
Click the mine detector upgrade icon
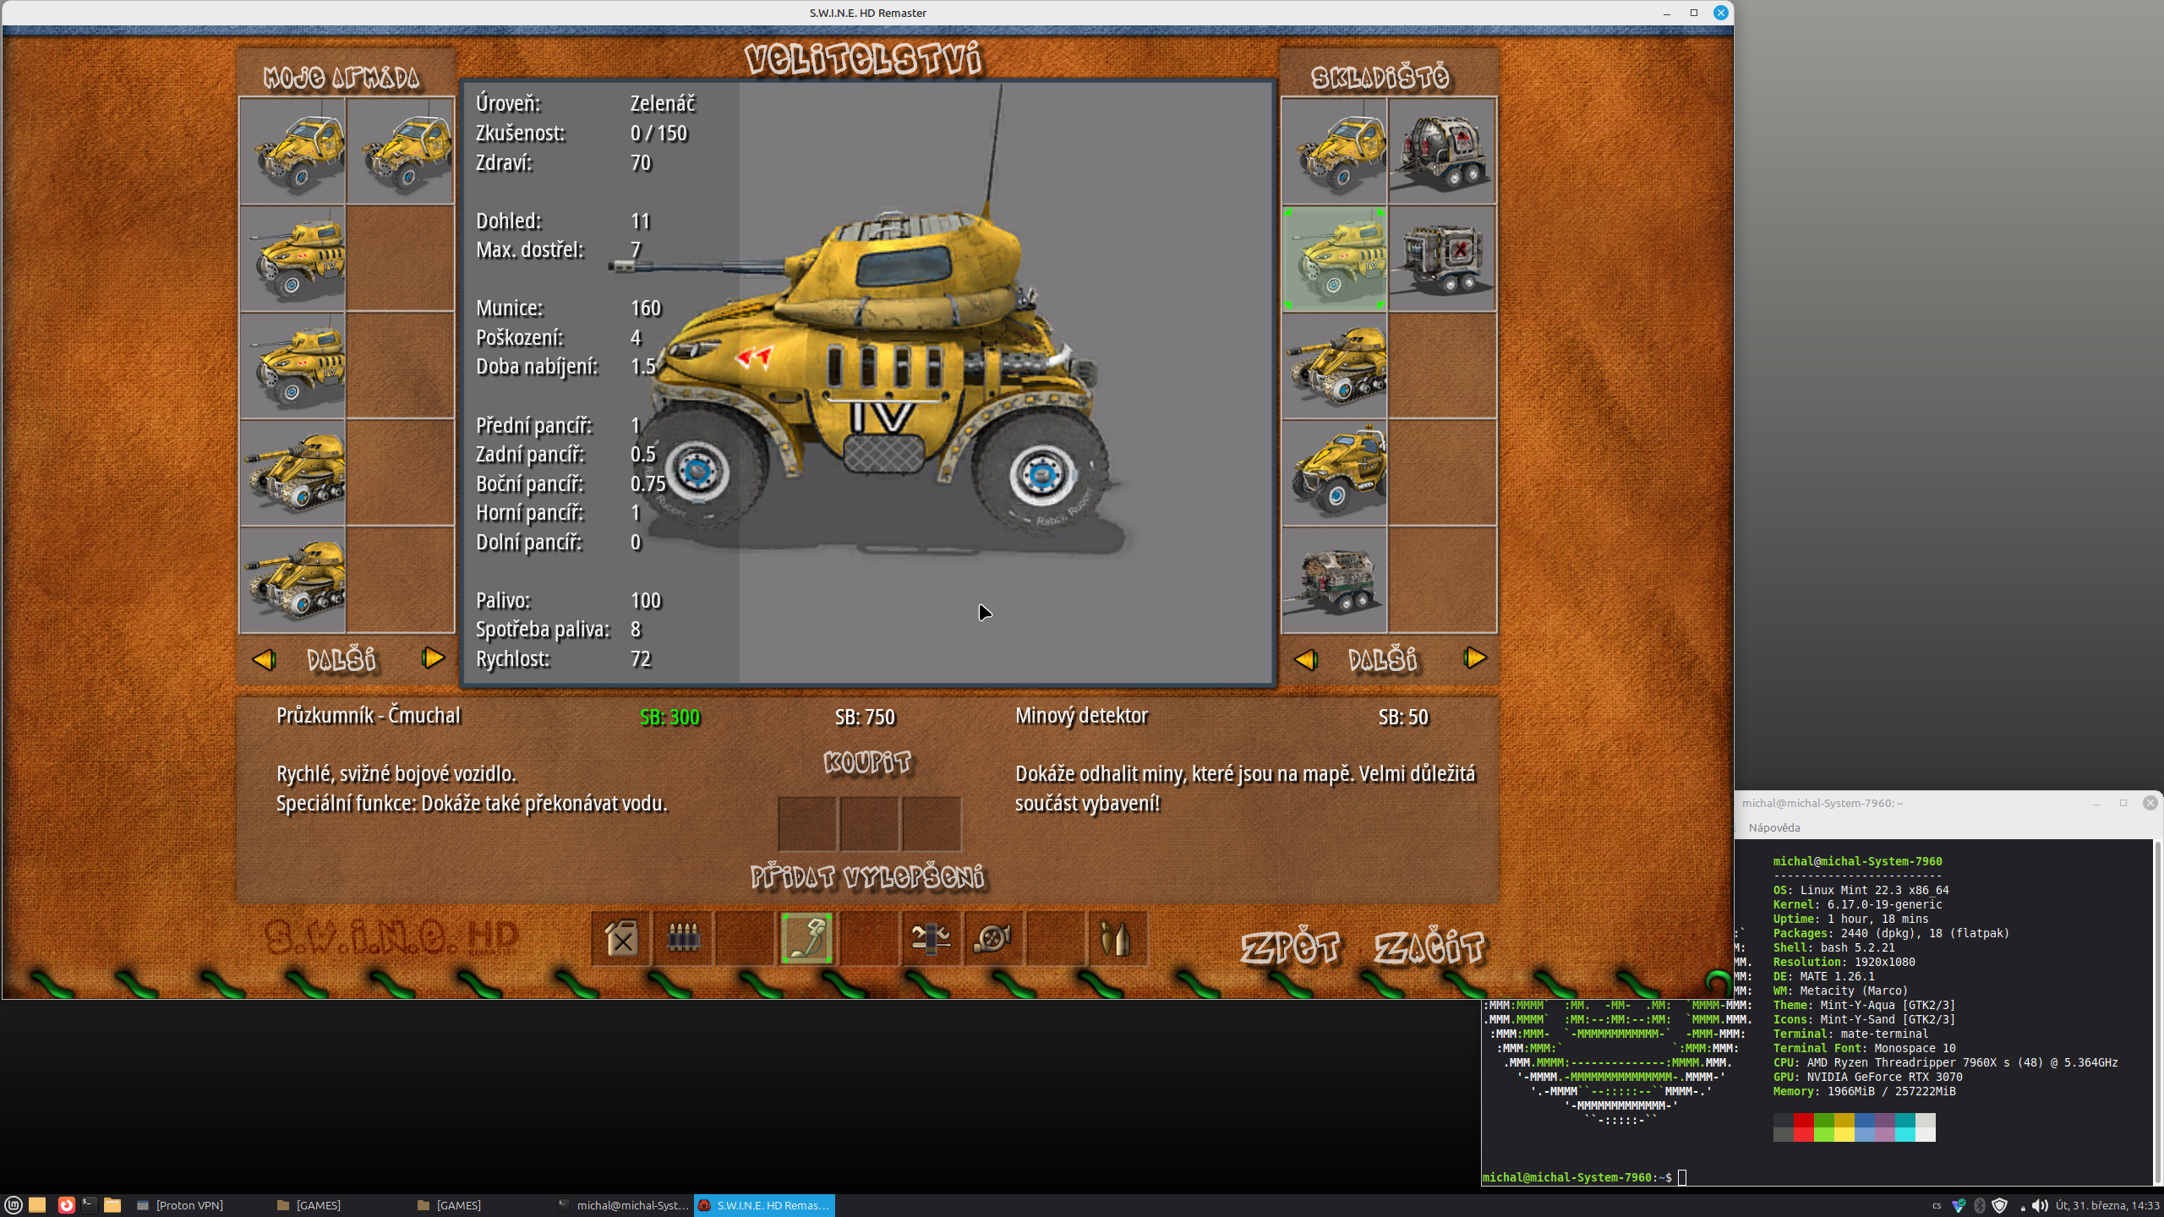point(806,938)
